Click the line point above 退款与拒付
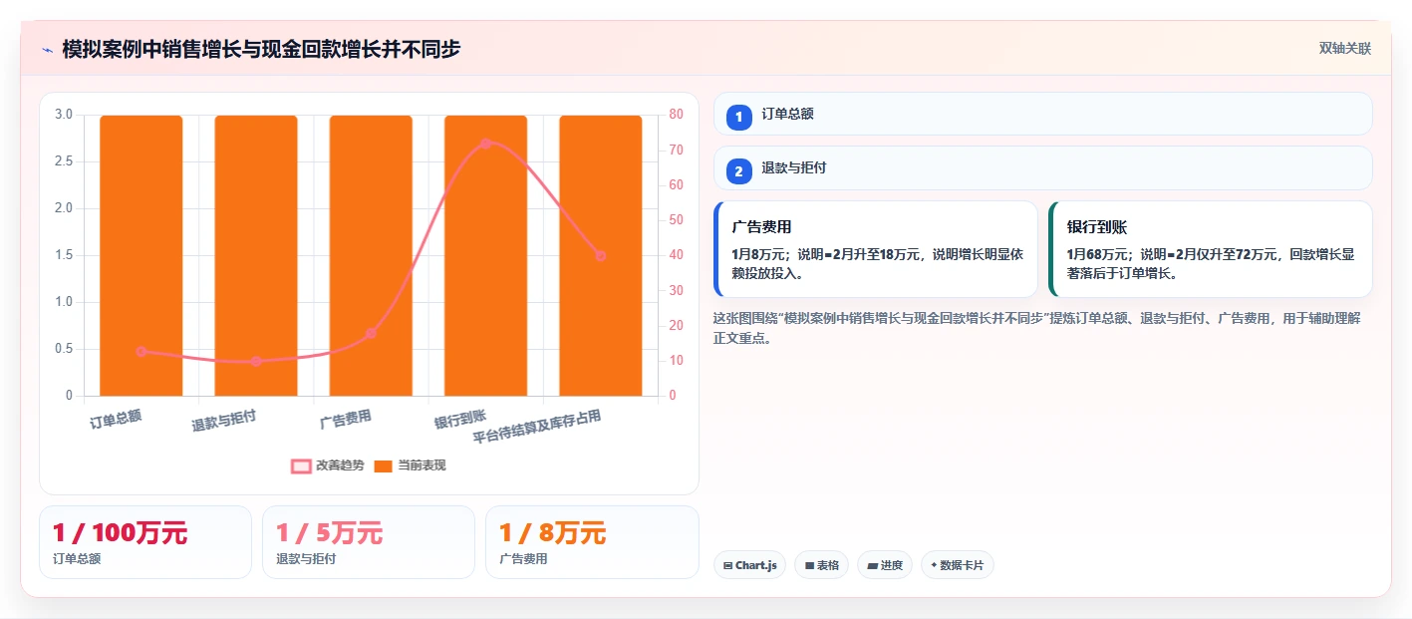This screenshot has height=619, width=1412. click(x=256, y=361)
